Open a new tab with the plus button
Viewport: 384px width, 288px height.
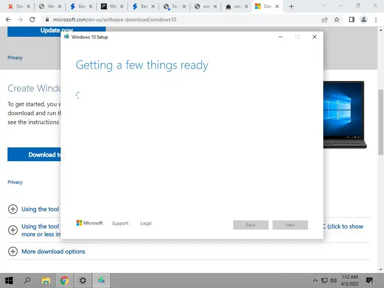[291, 7]
